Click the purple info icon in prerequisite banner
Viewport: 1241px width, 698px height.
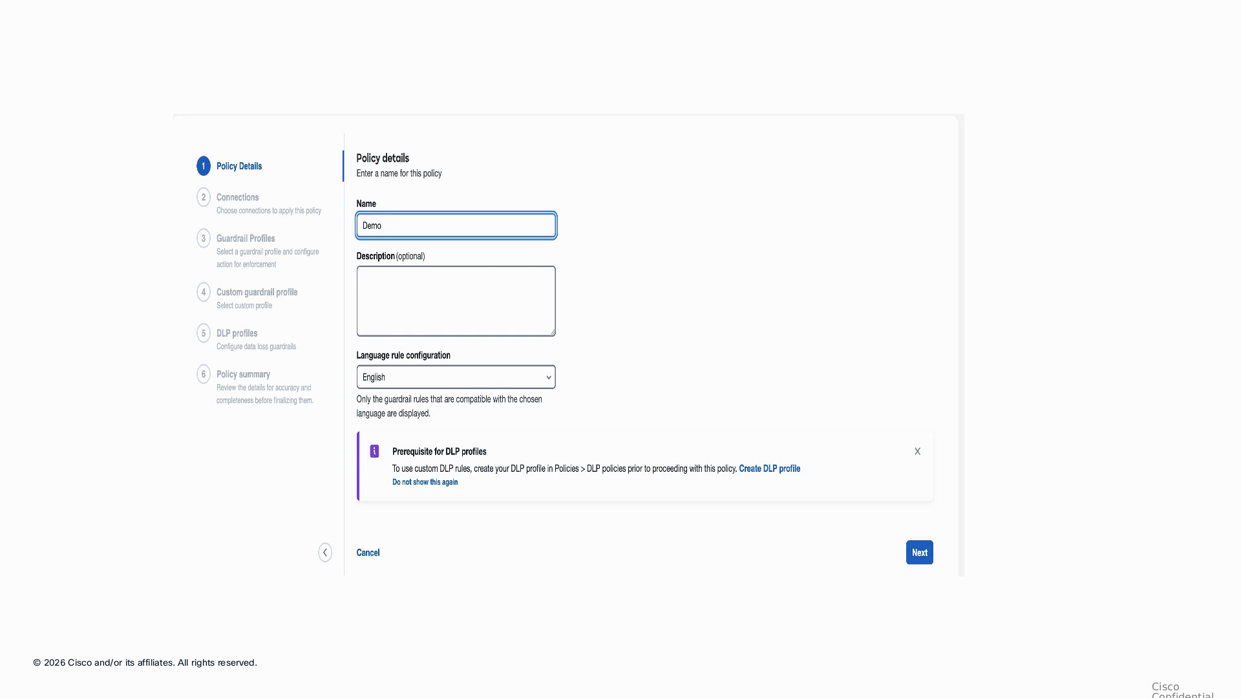click(x=374, y=451)
